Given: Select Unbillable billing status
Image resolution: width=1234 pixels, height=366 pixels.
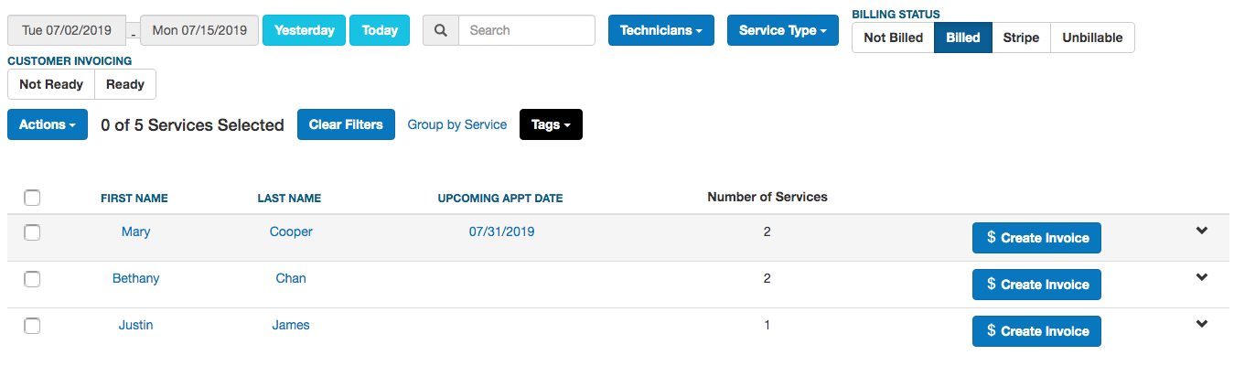Looking at the screenshot, I should tap(1092, 38).
